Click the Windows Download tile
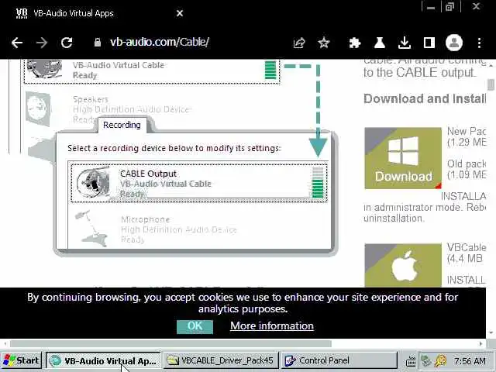 (403, 158)
